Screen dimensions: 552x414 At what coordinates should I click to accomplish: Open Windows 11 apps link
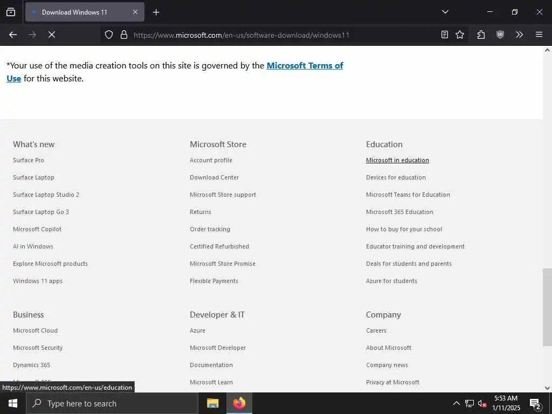click(x=38, y=281)
